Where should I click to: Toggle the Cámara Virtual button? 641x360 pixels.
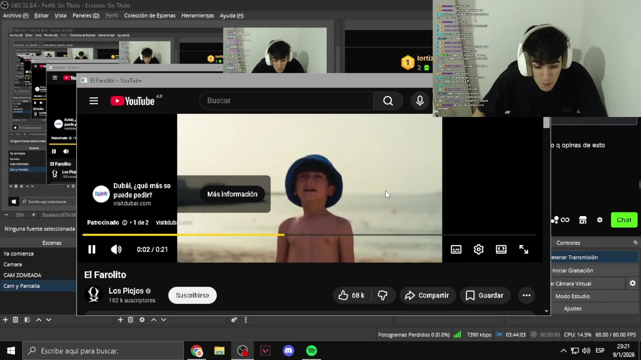coord(588,283)
